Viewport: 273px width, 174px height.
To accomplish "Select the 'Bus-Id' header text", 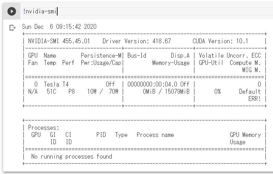I will pyautogui.click(x=137, y=56).
